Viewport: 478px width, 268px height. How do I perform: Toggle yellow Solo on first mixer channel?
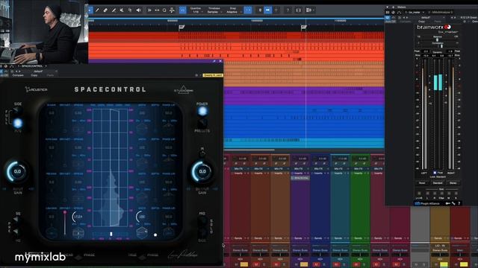point(244,265)
